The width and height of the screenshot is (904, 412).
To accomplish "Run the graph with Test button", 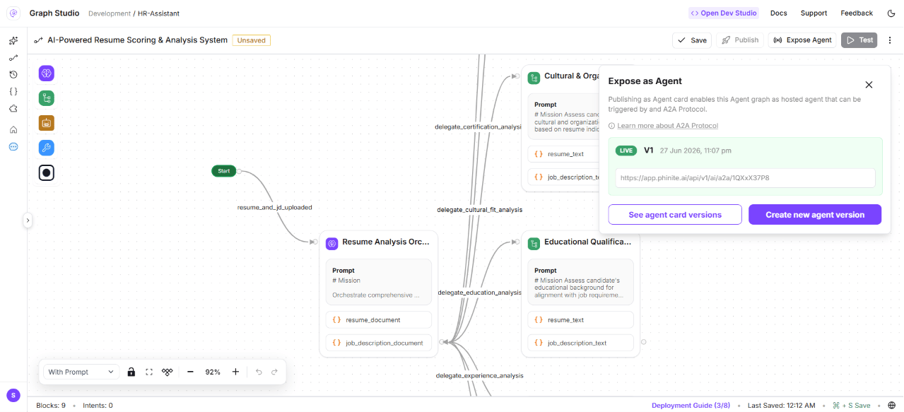I will 859,40.
